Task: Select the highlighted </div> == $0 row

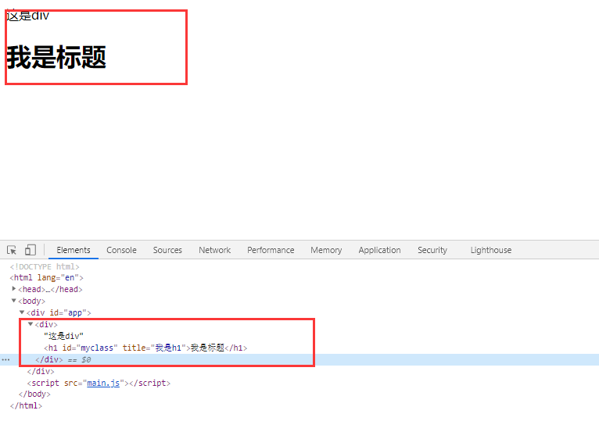Action: pyautogui.click(x=299, y=359)
